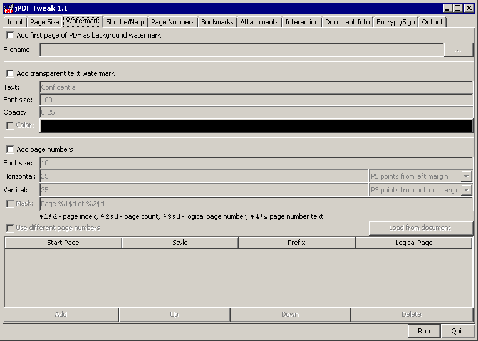Image resolution: width=478 pixels, height=341 pixels.
Task: Click the black watermark color swatch
Action: click(256, 125)
